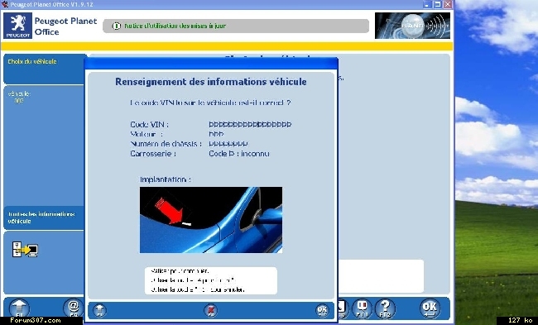The height and width of the screenshot is (325, 538).
Task: Click the F12 question mark help button
Action: coord(385,308)
